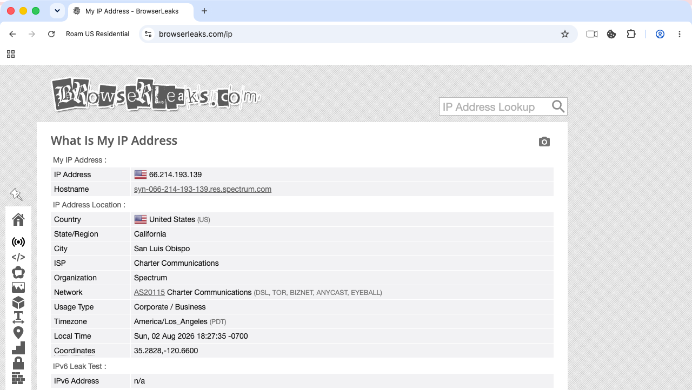Open the JavaScript code brackets icon
Viewport: 692px width, 390px height.
pos(18,257)
